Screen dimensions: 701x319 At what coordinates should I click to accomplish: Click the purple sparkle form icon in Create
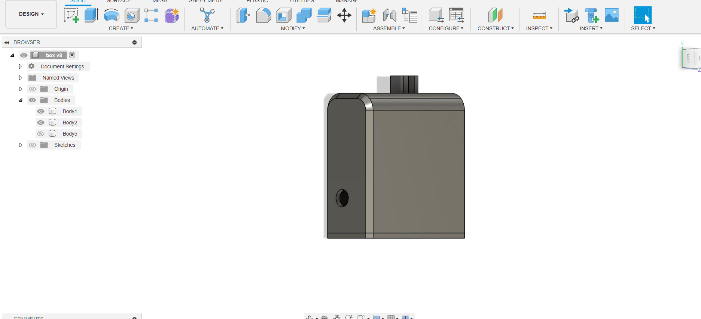pyautogui.click(x=172, y=15)
